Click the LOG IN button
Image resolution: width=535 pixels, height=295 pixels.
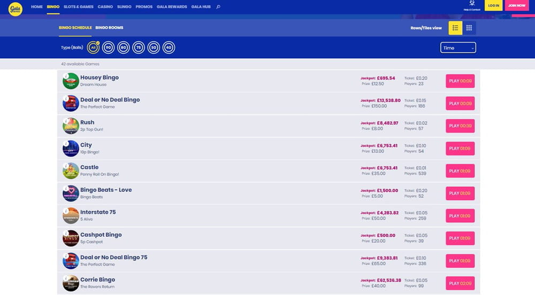493,5
